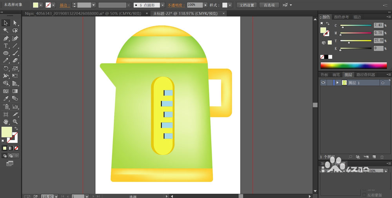Open the 路径查找器 panel tab
Screen dimensions: 392x198
(366, 75)
